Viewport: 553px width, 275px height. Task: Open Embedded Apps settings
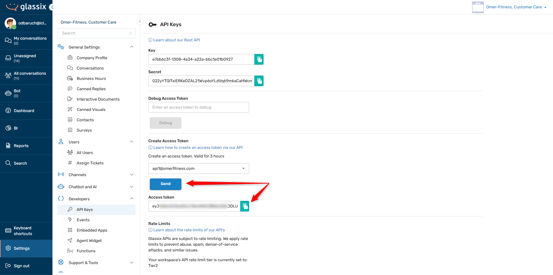(96, 230)
